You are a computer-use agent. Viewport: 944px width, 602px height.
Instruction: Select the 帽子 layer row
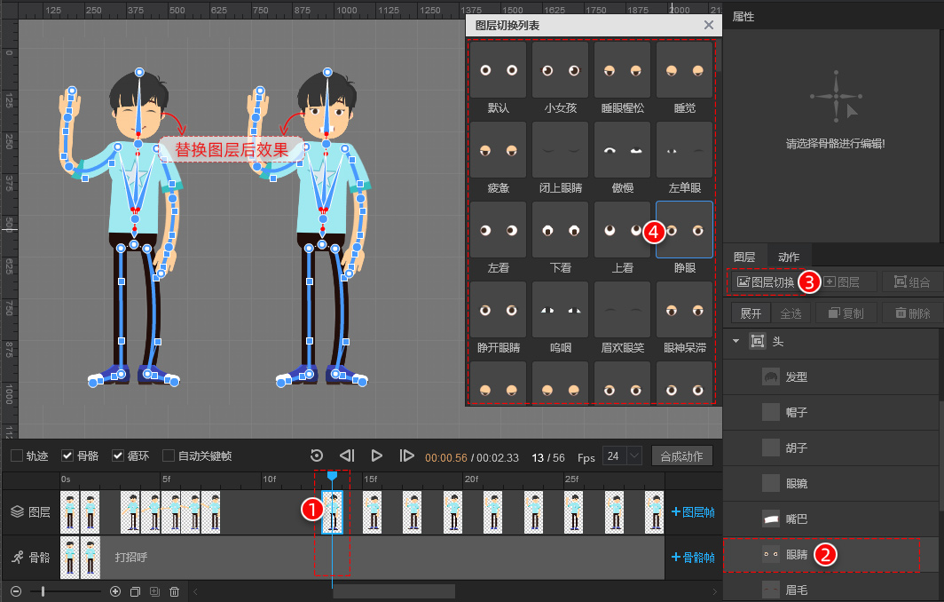point(830,413)
